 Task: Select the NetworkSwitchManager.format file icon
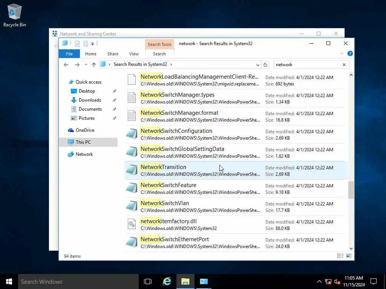(132, 116)
